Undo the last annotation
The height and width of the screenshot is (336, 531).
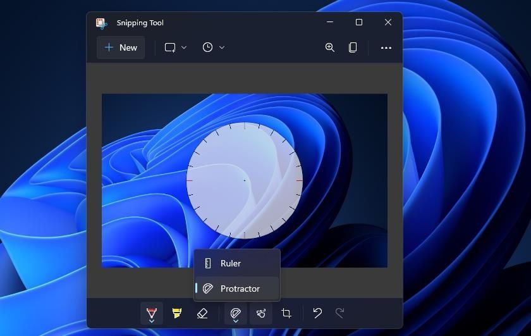pyautogui.click(x=317, y=313)
